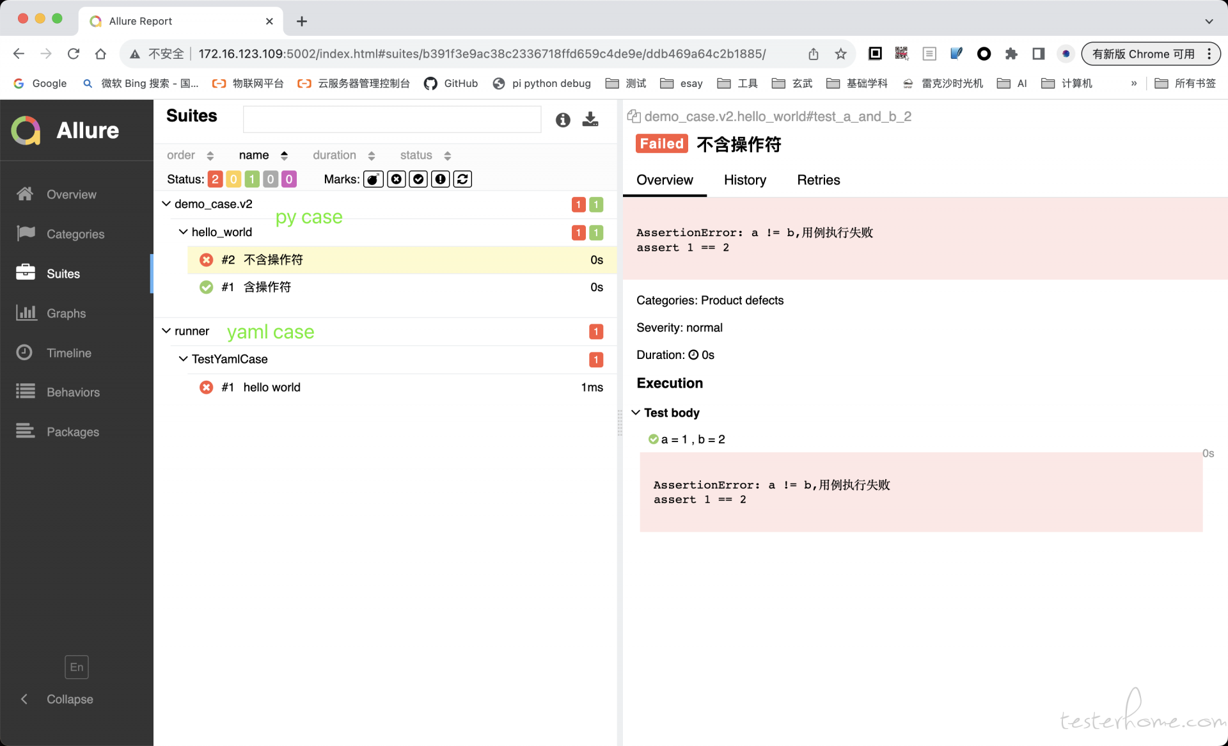The image size is (1228, 746).
Task: Open the Timeline clock icon
Action: tap(25, 353)
